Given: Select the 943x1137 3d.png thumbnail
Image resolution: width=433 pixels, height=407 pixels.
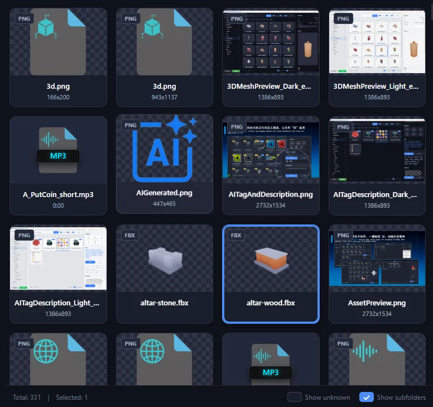Looking at the screenshot, I should 164,42.
